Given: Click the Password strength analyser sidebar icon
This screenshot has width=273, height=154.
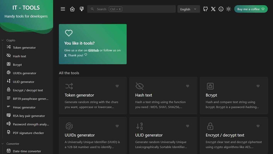Looking at the screenshot, I should pyautogui.click(x=9, y=124).
